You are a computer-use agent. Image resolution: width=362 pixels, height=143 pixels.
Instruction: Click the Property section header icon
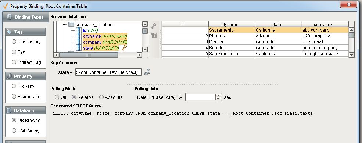point(9,76)
